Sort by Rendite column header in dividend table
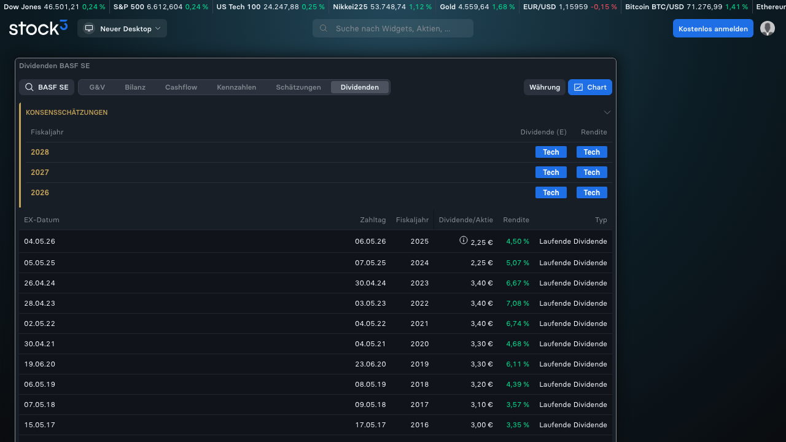Image resolution: width=786 pixels, height=442 pixels. [516, 220]
